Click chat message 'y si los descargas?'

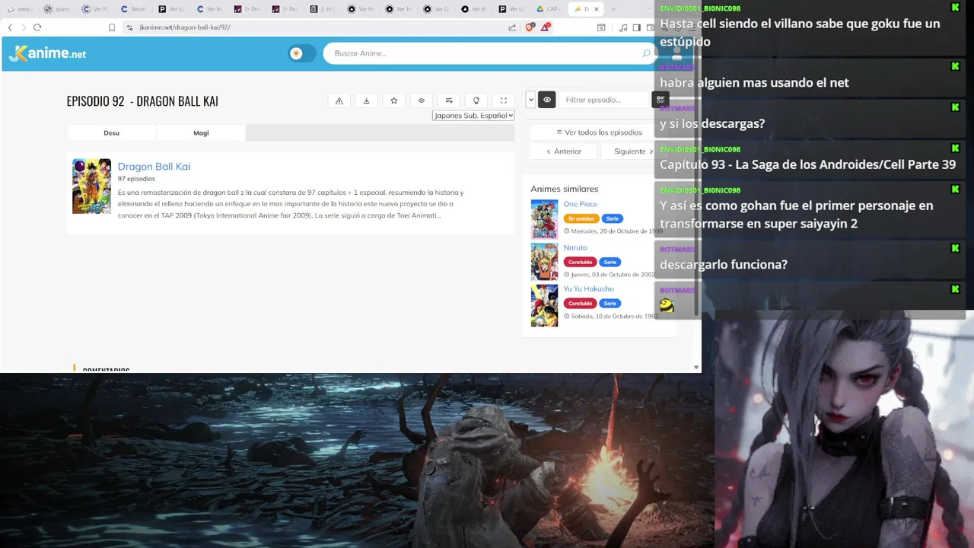tap(712, 123)
